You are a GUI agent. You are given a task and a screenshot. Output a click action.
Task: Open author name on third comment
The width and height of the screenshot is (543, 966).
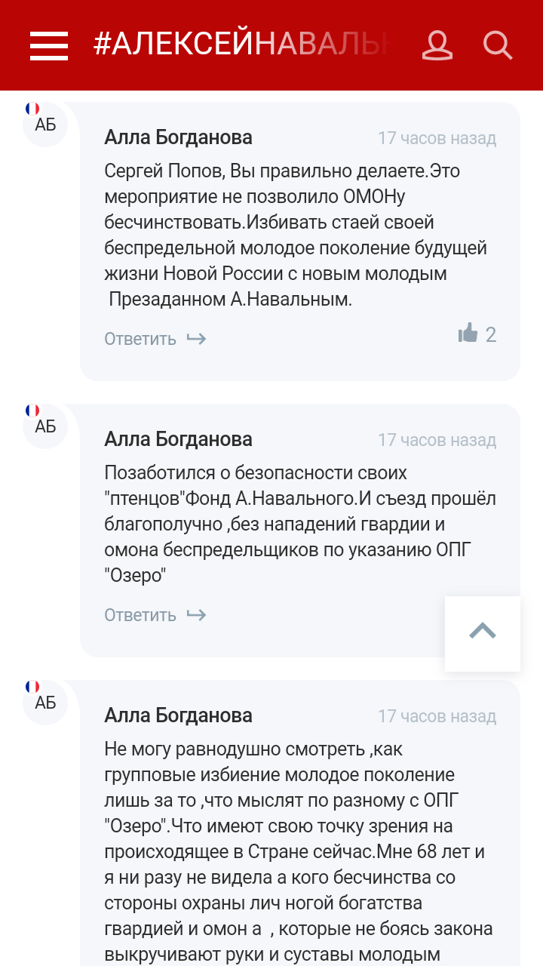click(x=178, y=715)
